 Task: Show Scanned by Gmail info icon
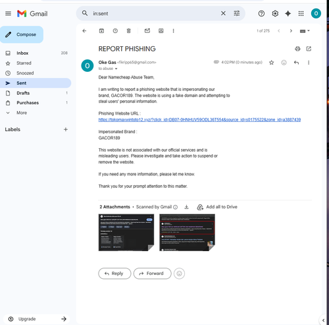click(175, 207)
